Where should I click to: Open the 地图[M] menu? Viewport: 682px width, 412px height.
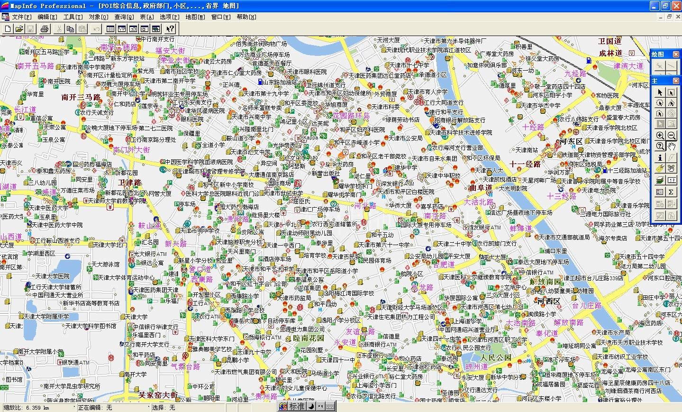(x=195, y=17)
